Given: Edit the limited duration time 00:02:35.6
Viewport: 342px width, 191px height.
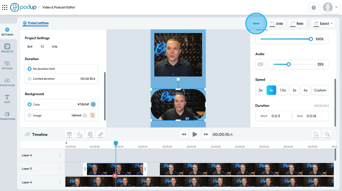Looking at the screenshot, I should tap(88, 79).
